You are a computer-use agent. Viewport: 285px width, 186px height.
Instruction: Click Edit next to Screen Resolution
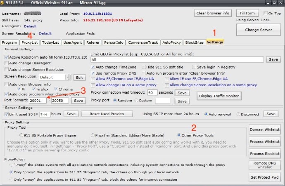[x=79, y=77]
